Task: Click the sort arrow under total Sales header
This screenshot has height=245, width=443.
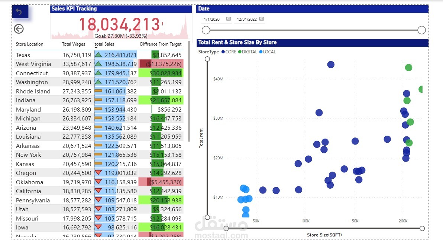Action: click(x=96, y=47)
